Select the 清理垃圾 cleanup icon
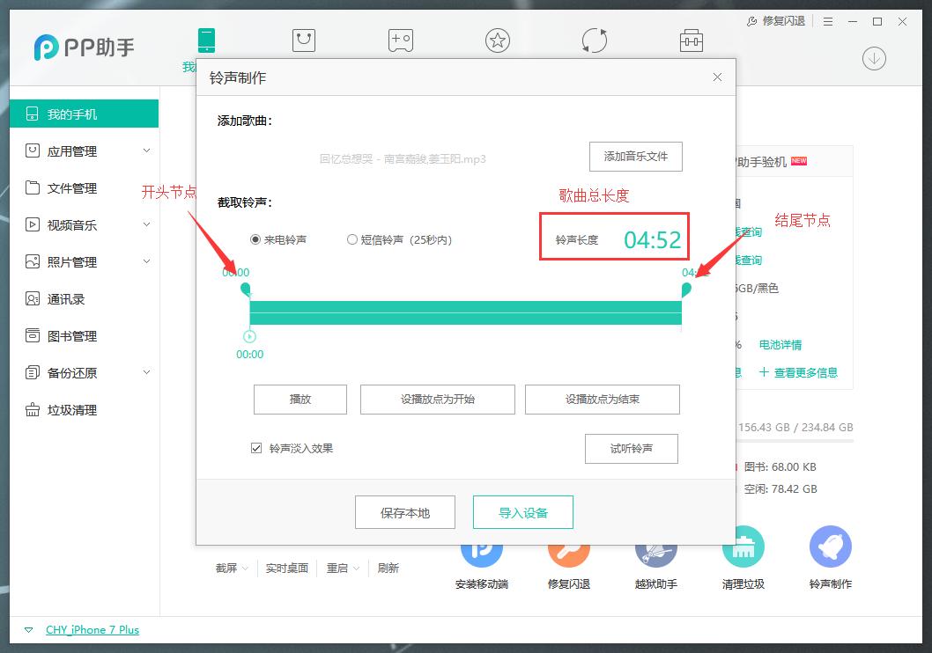 [x=743, y=548]
